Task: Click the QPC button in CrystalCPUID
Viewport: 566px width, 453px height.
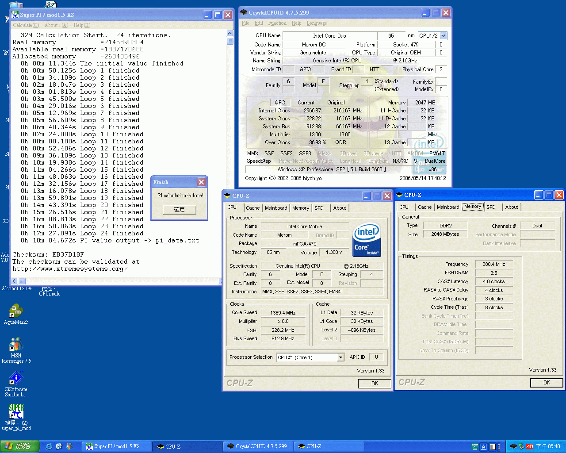Action: pyautogui.click(x=280, y=103)
